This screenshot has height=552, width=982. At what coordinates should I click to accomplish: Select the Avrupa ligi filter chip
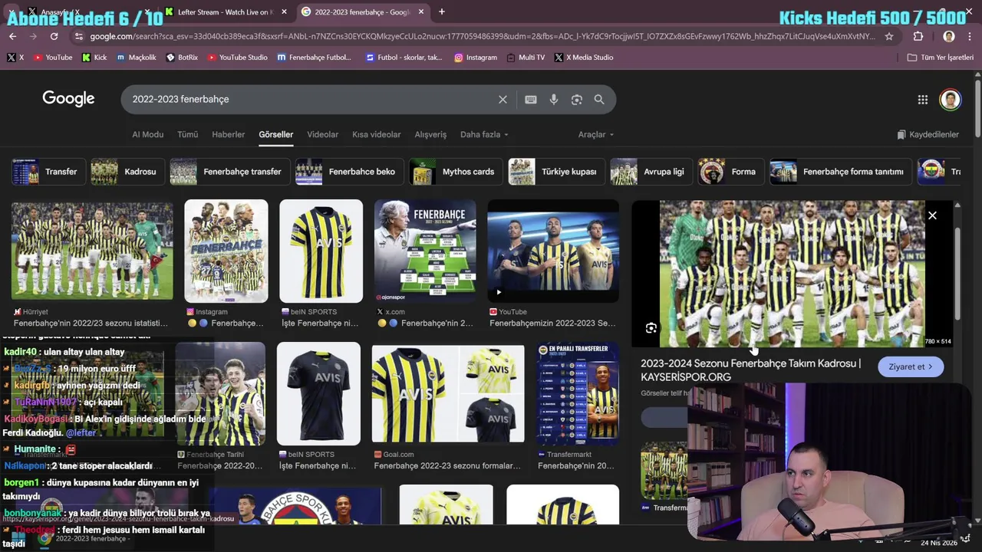(650, 172)
